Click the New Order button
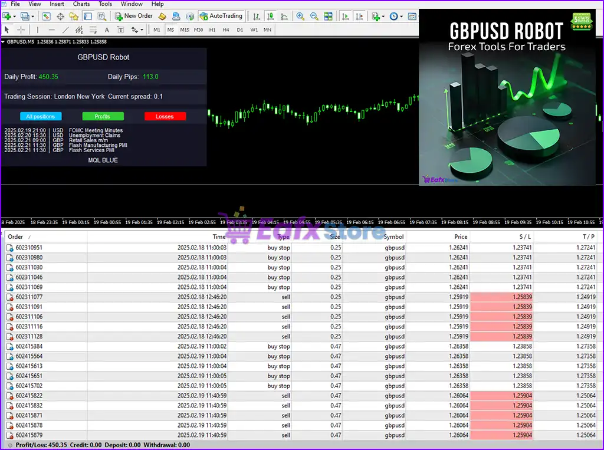Viewport: 604px width, 450px height. [x=133, y=16]
